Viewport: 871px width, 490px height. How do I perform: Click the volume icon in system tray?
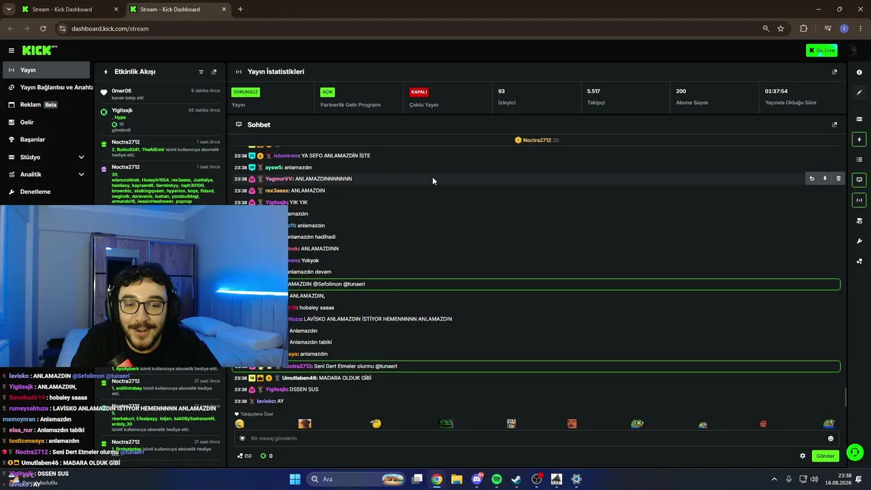[x=815, y=479]
